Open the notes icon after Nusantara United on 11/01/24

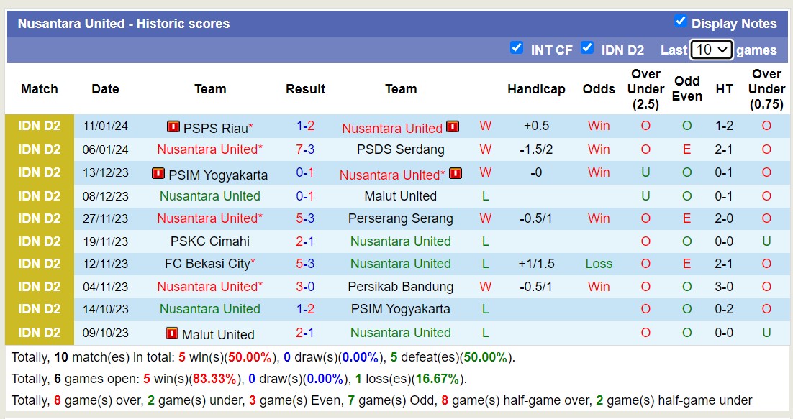(452, 126)
